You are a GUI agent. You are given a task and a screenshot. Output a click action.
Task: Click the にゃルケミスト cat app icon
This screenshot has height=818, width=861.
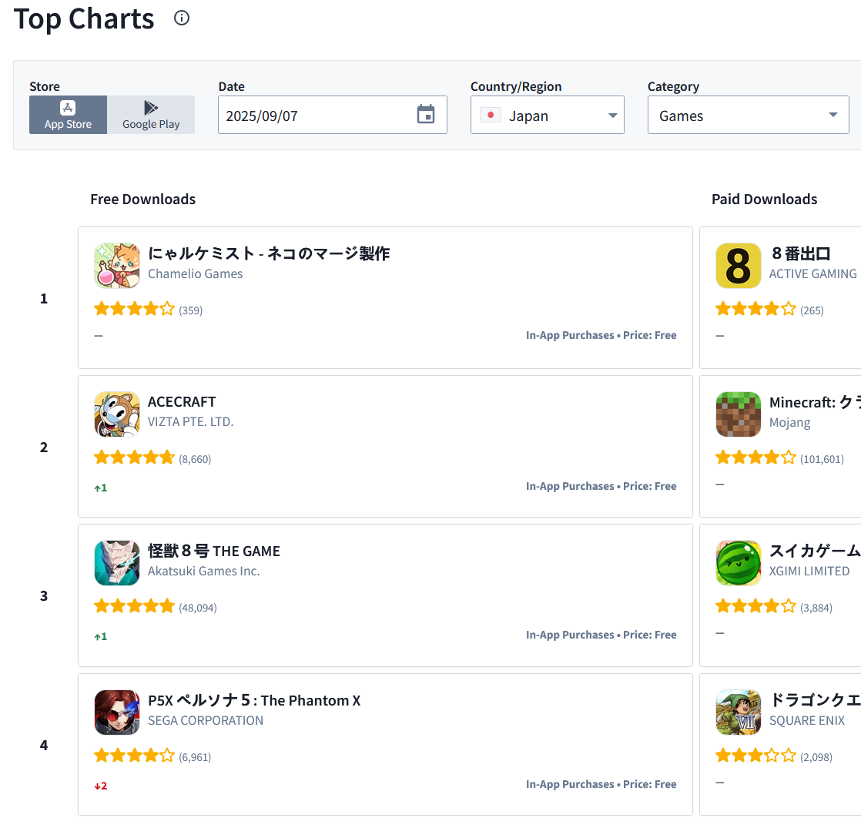point(117,266)
